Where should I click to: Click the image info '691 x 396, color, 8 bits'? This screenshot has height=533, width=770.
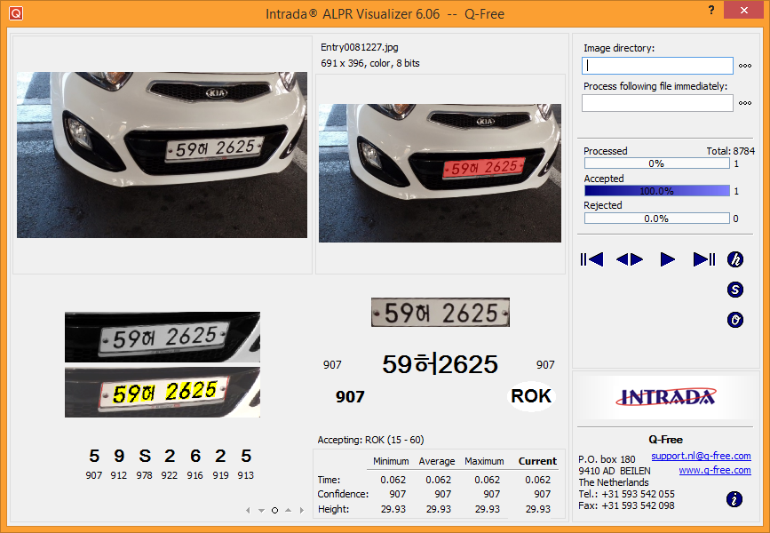370,63
